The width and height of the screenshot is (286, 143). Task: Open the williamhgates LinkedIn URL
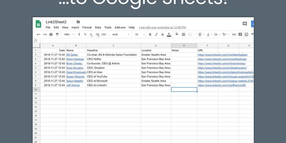pyautogui.click(x=223, y=55)
